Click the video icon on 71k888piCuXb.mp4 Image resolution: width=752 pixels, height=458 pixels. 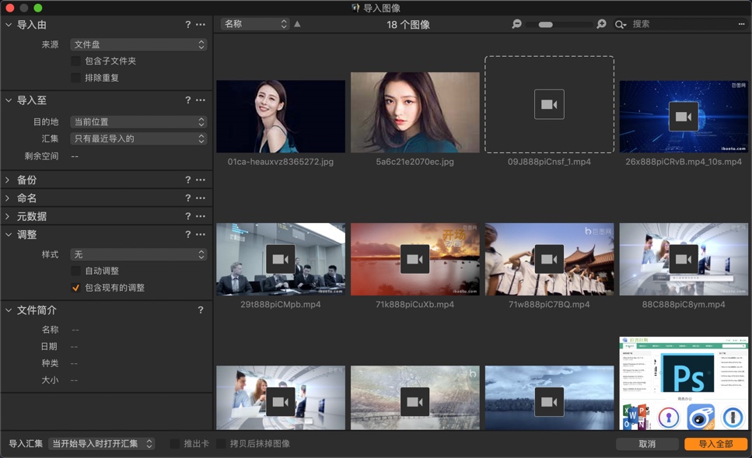click(x=414, y=259)
